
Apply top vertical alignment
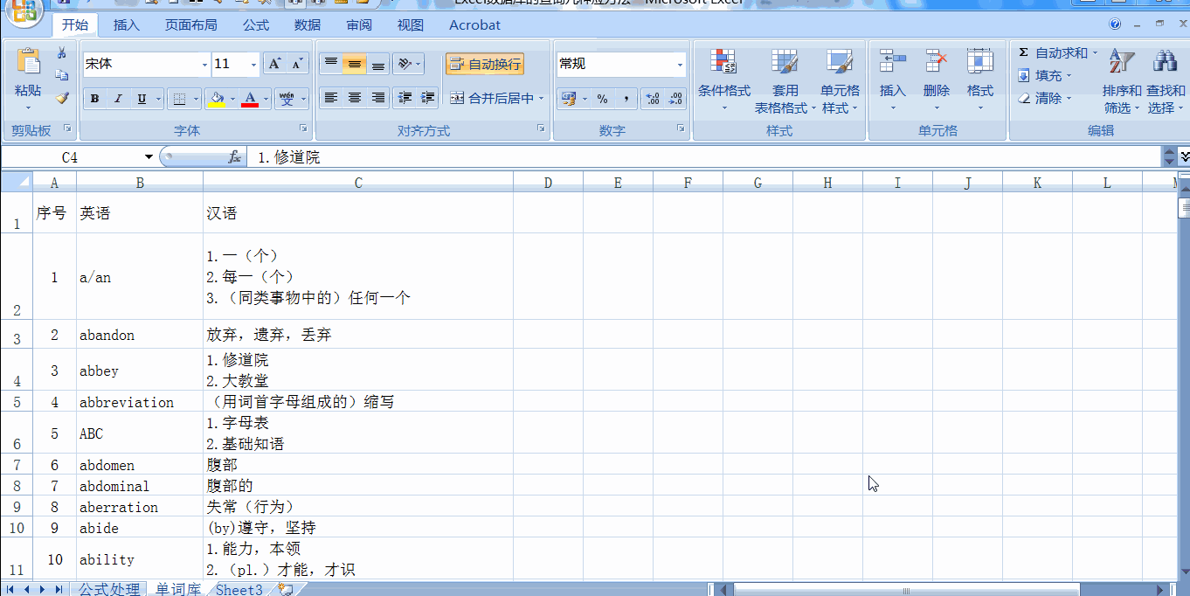pyautogui.click(x=330, y=64)
